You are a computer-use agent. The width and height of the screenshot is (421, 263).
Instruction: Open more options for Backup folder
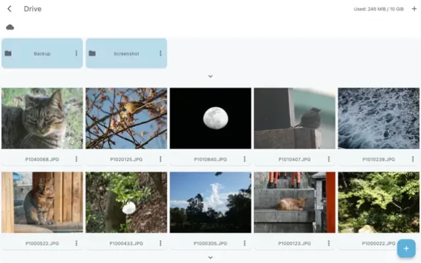(x=76, y=53)
